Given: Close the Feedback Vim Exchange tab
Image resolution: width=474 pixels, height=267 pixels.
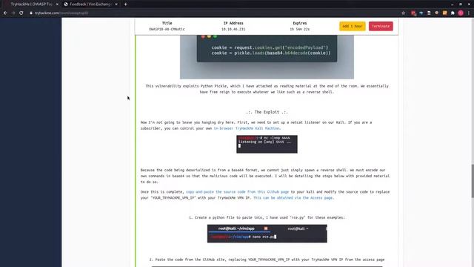Looking at the screenshot, I should tap(116, 4).
